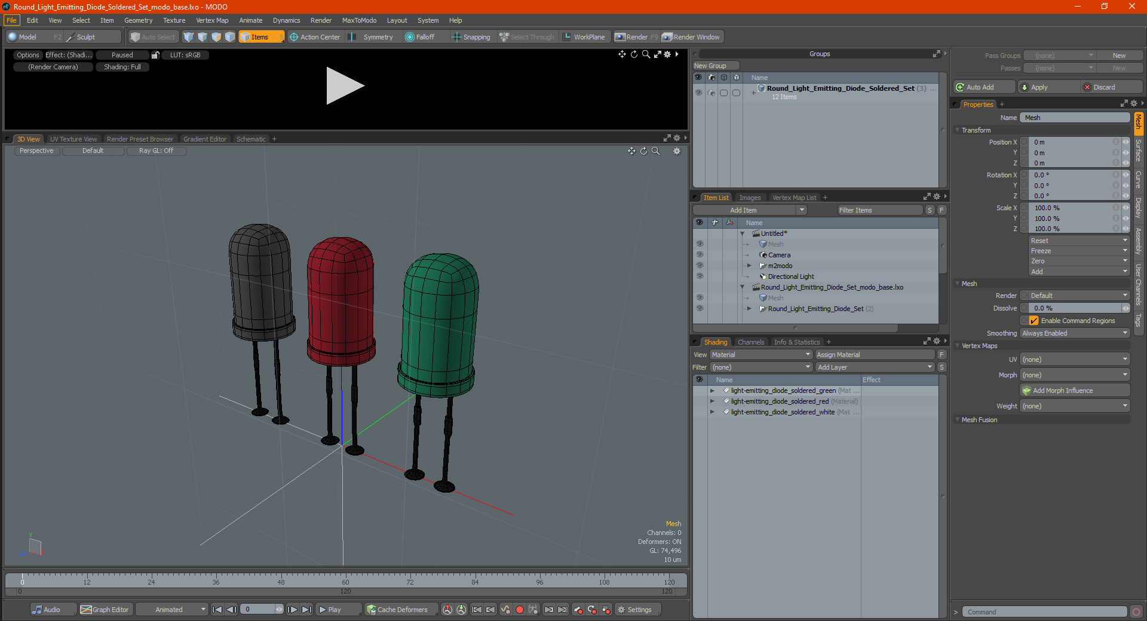Click the red record keyframe button
Image resolution: width=1147 pixels, height=621 pixels.
point(520,610)
